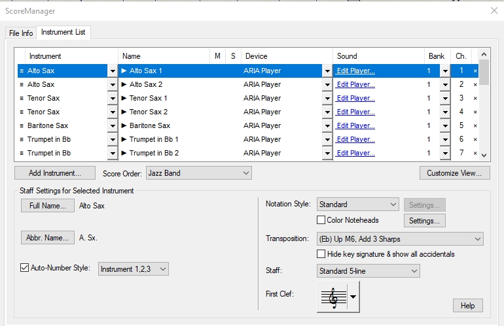This screenshot has height=326, width=504.
Task: Click the drag handle icon for Baritone Sax row
Action: tap(22, 125)
